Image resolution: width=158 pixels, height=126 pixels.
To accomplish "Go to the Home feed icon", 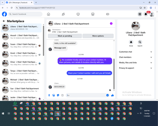I will click(48, 14).
